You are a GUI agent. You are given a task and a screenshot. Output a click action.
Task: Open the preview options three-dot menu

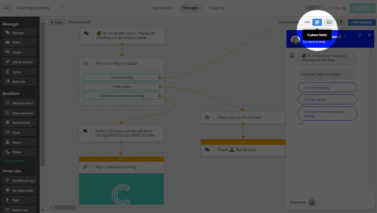(370, 202)
